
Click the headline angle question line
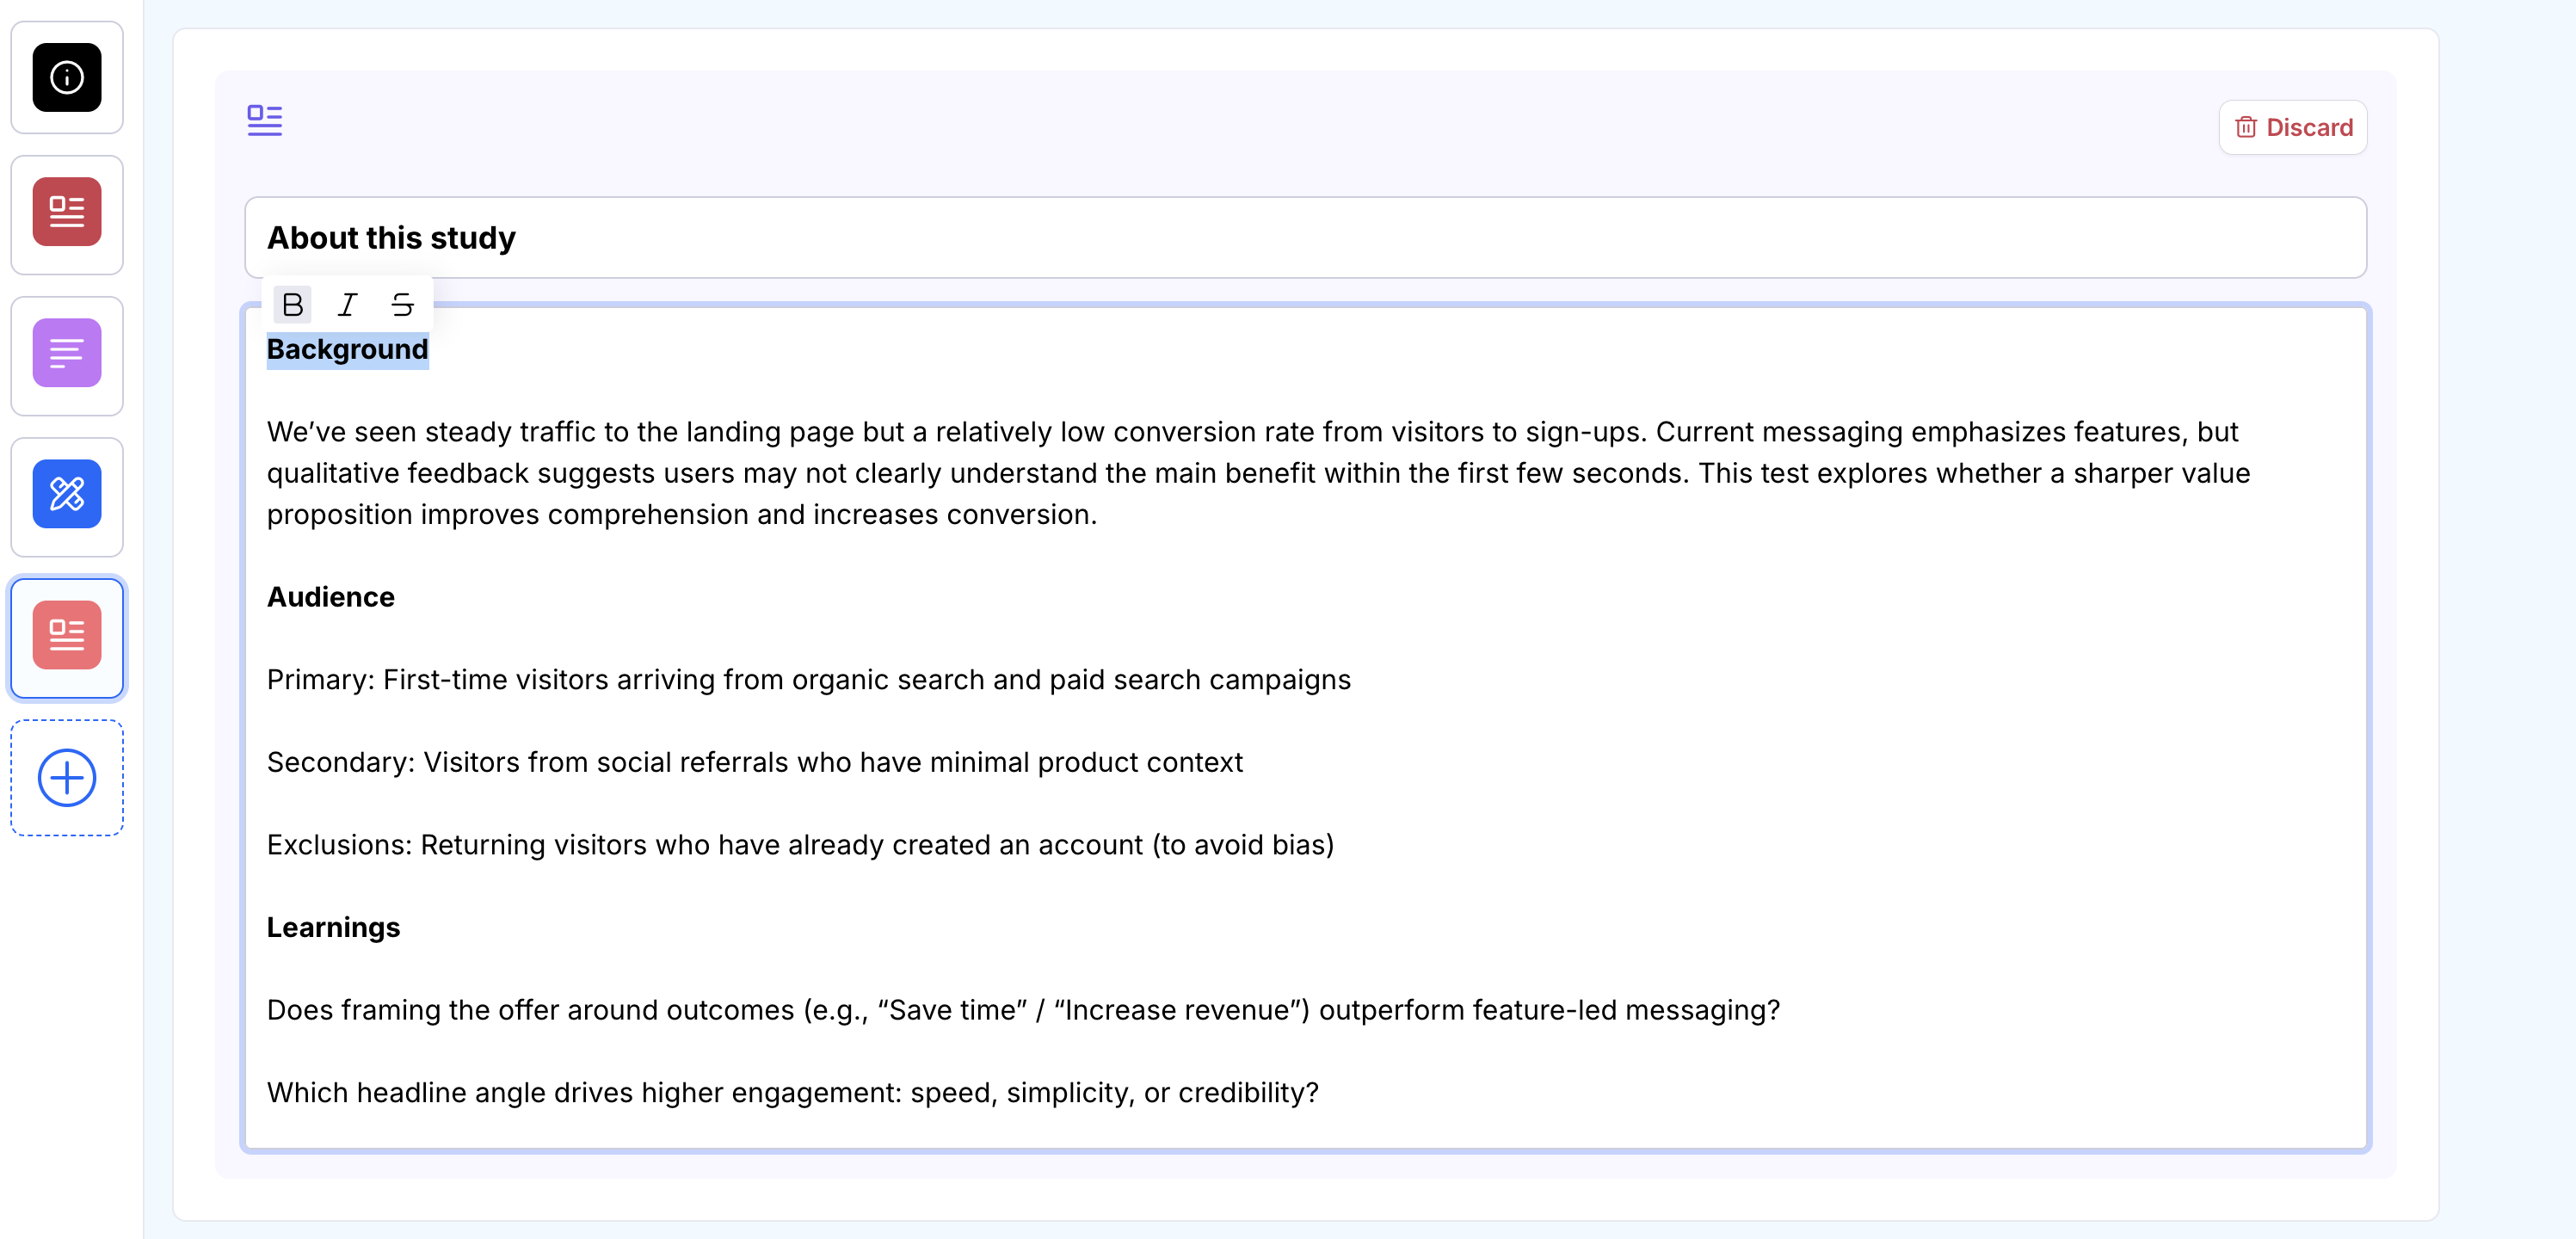point(792,1092)
